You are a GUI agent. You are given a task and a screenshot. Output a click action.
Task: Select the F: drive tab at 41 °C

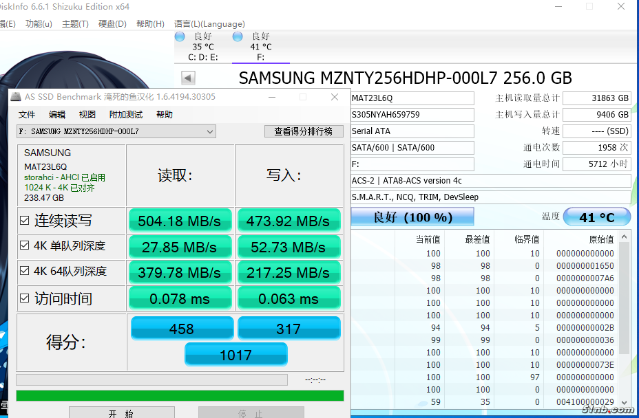261,47
